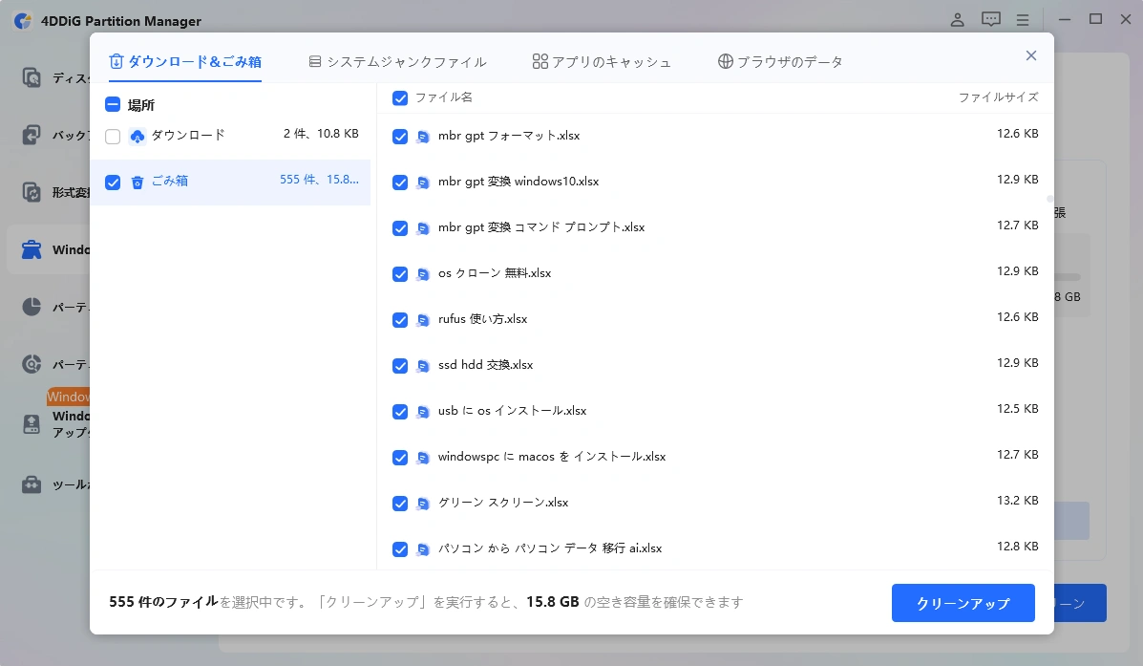This screenshot has height=666, width=1143.
Task: Select Windows cleanup sidebar icon in main window
Action: pyautogui.click(x=32, y=249)
